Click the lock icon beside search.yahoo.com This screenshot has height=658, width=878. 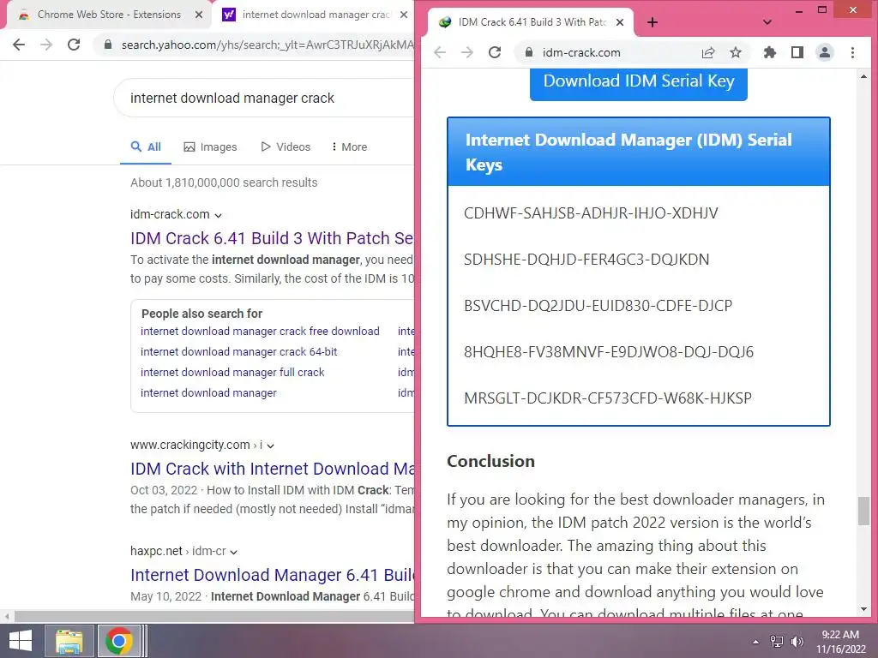click(x=108, y=45)
